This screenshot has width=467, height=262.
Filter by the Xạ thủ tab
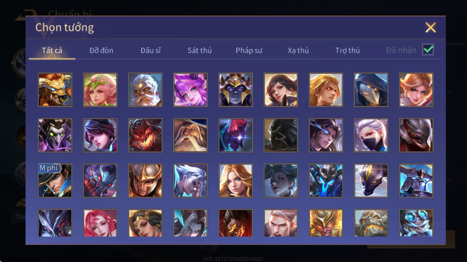[x=298, y=50]
